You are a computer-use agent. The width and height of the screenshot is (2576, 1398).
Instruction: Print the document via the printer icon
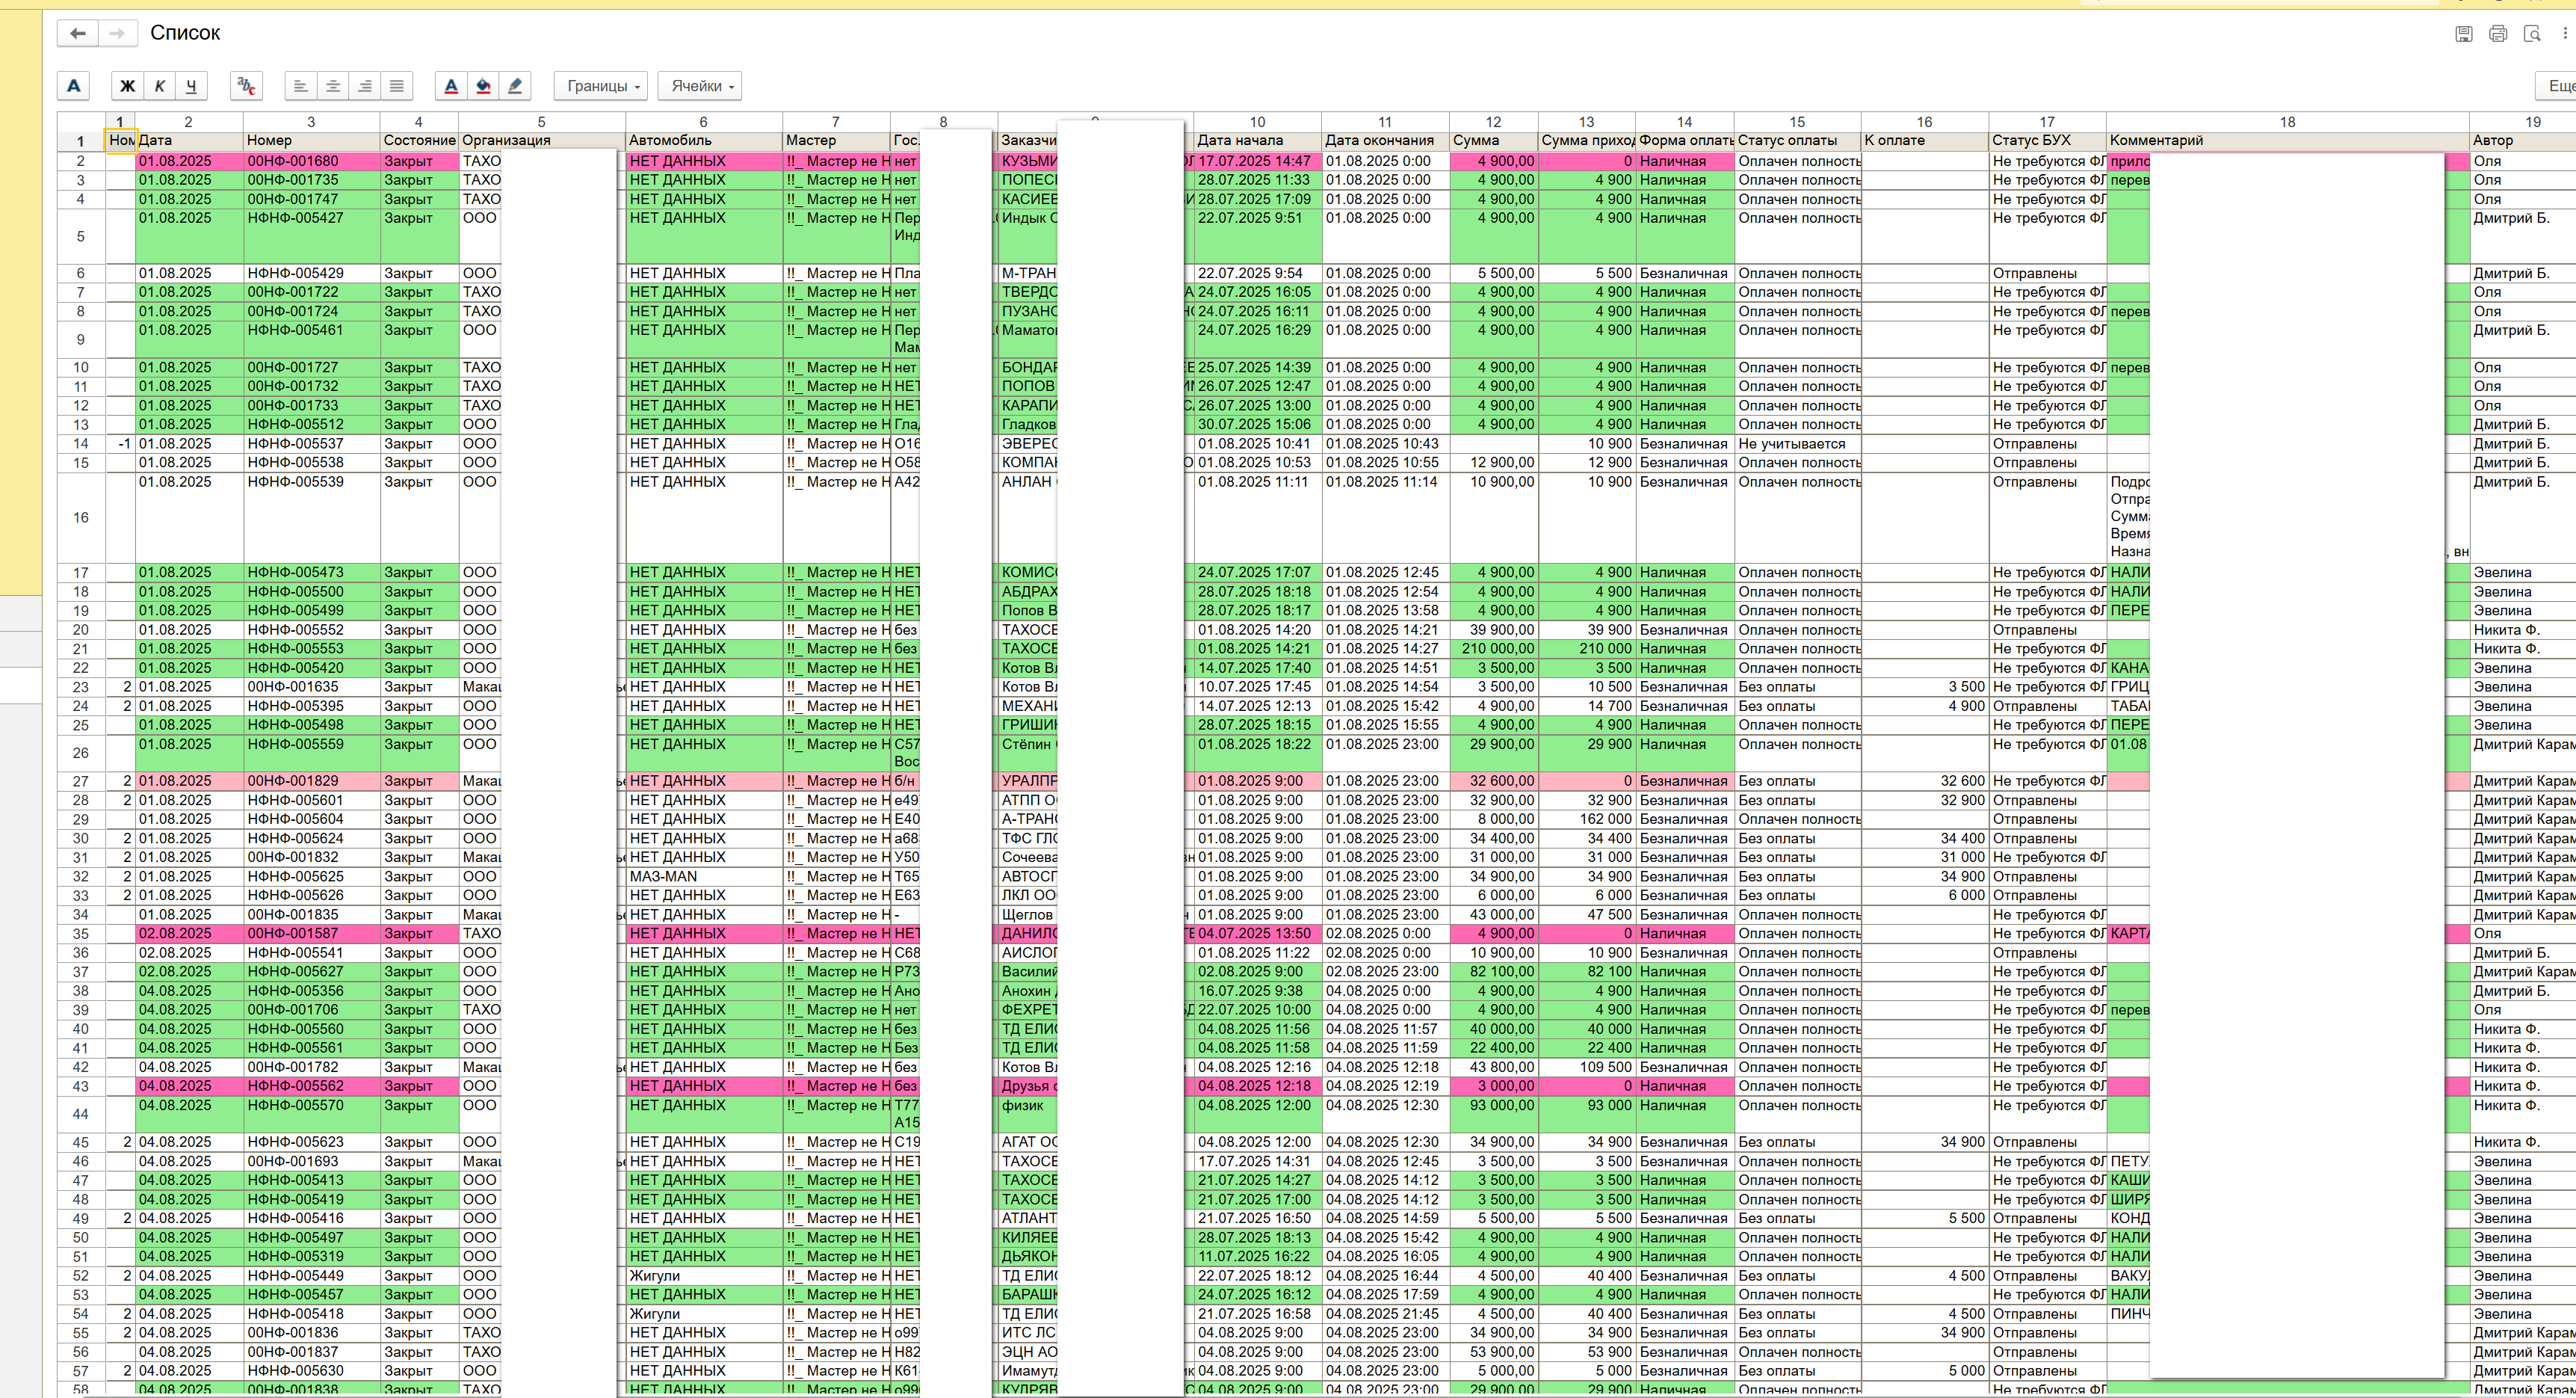coord(2497,33)
